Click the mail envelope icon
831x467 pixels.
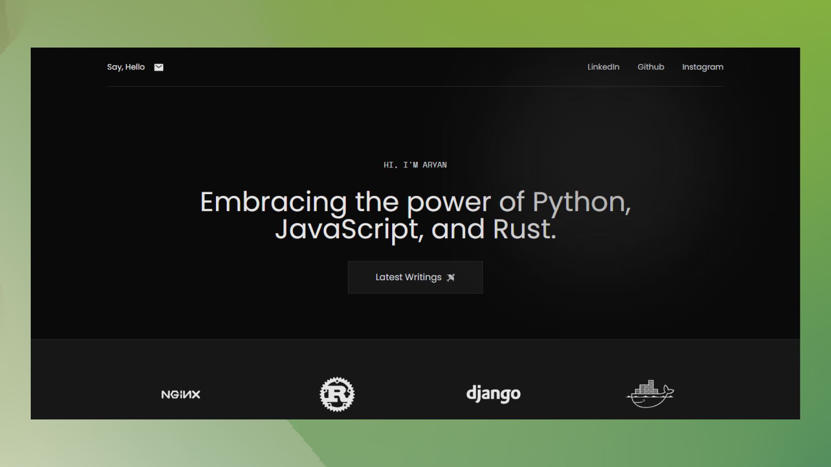tap(159, 67)
